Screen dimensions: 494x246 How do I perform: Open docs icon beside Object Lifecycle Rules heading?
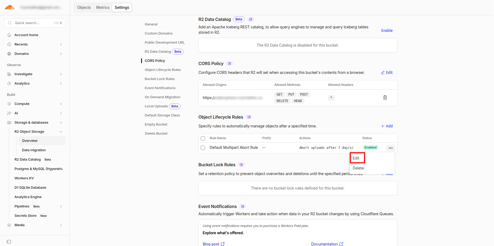click(x=249, y=117)
